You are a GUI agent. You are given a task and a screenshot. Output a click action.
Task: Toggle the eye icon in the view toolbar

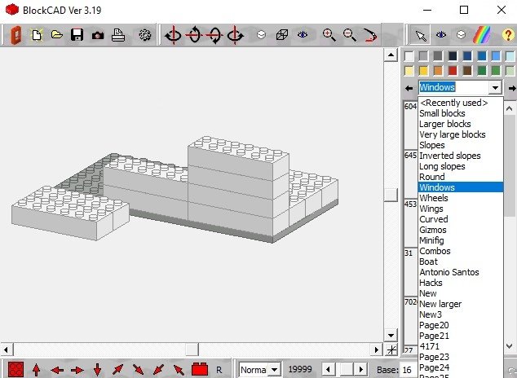pos(303,34)
